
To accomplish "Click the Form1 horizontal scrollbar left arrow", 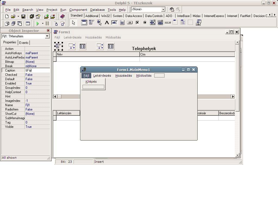I will [x=55, y=96].
